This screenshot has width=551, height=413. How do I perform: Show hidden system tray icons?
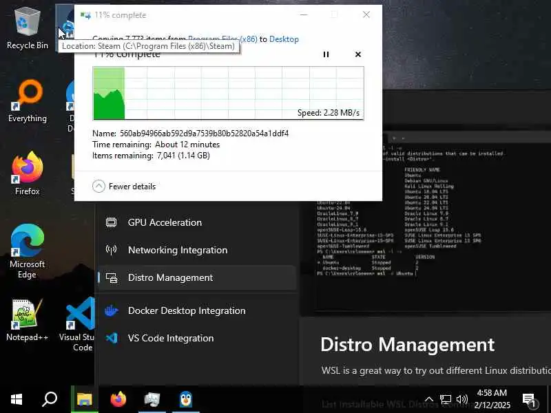point(428,399)
